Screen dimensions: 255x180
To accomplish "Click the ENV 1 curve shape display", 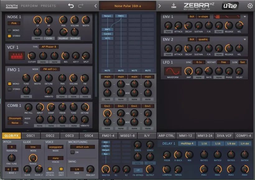I will click(227, 16).
